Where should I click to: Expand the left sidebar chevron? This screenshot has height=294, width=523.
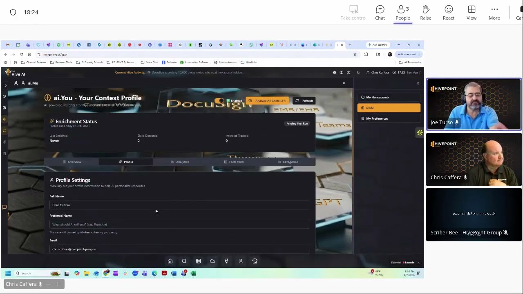pos(6,85)
